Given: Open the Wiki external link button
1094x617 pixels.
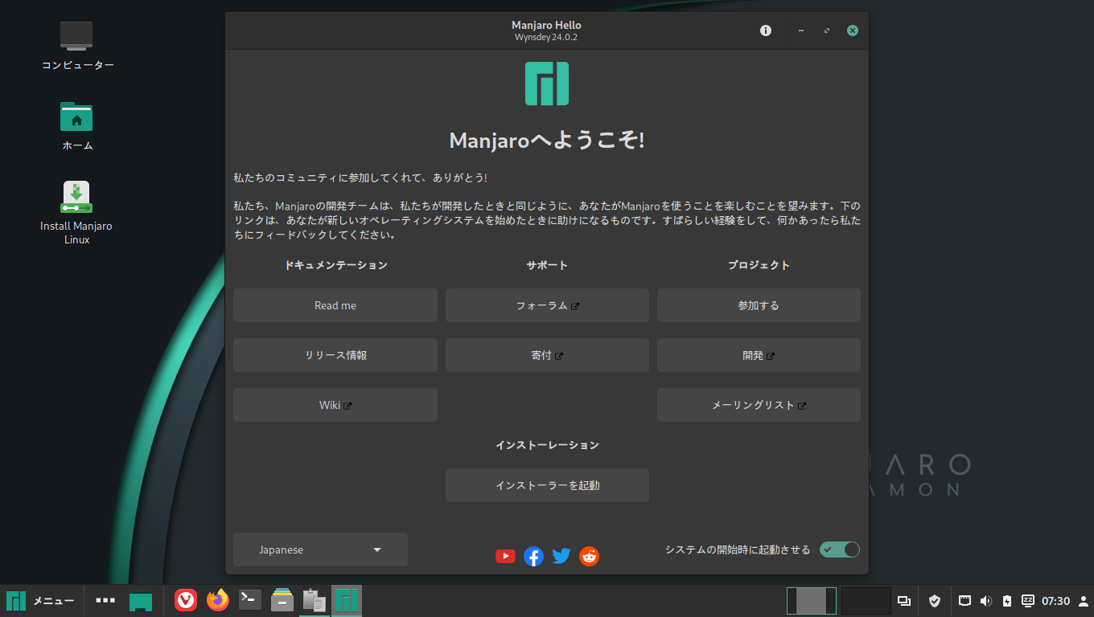Looking at the screenshot, I should point(335,405).
